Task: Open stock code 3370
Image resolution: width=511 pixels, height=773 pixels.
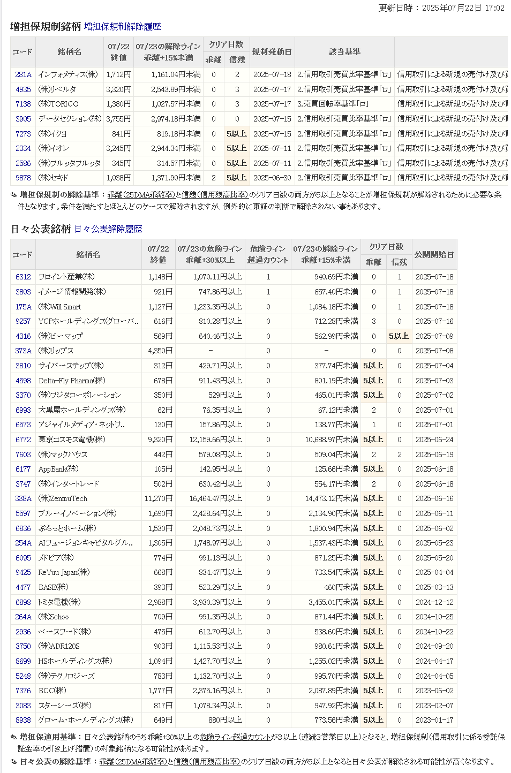Action: point(23,395)
